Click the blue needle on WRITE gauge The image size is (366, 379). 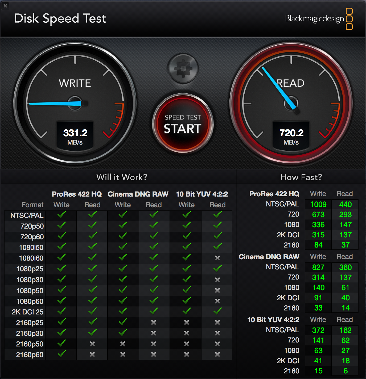(x=55, y=103)
